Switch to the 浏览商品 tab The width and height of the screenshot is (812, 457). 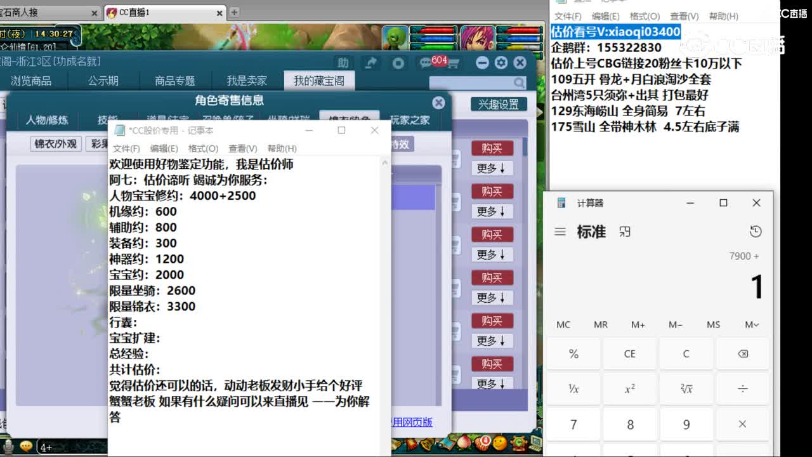[x=31, y=81]
